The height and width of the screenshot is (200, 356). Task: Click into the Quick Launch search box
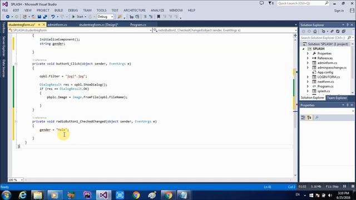tap(303, 3)
